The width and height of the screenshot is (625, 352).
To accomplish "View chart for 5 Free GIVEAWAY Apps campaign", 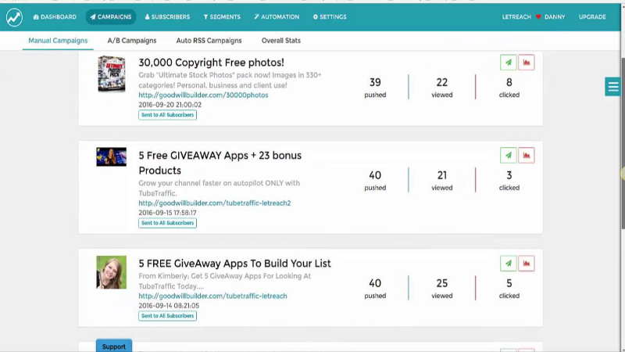I will point(527,155).
